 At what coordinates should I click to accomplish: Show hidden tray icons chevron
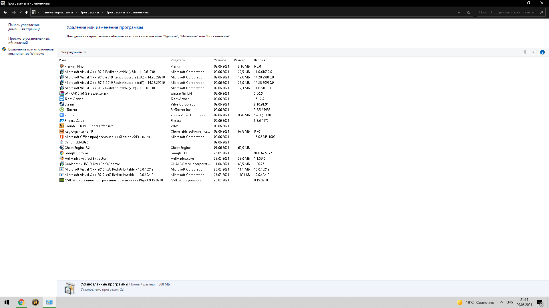501,302
